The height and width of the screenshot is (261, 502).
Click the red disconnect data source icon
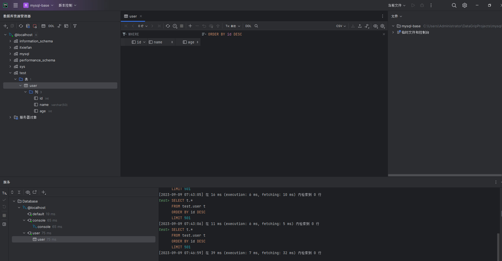click(x=35, y=26)
